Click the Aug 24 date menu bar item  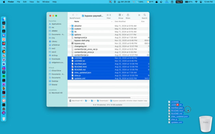tap(179, 2)
